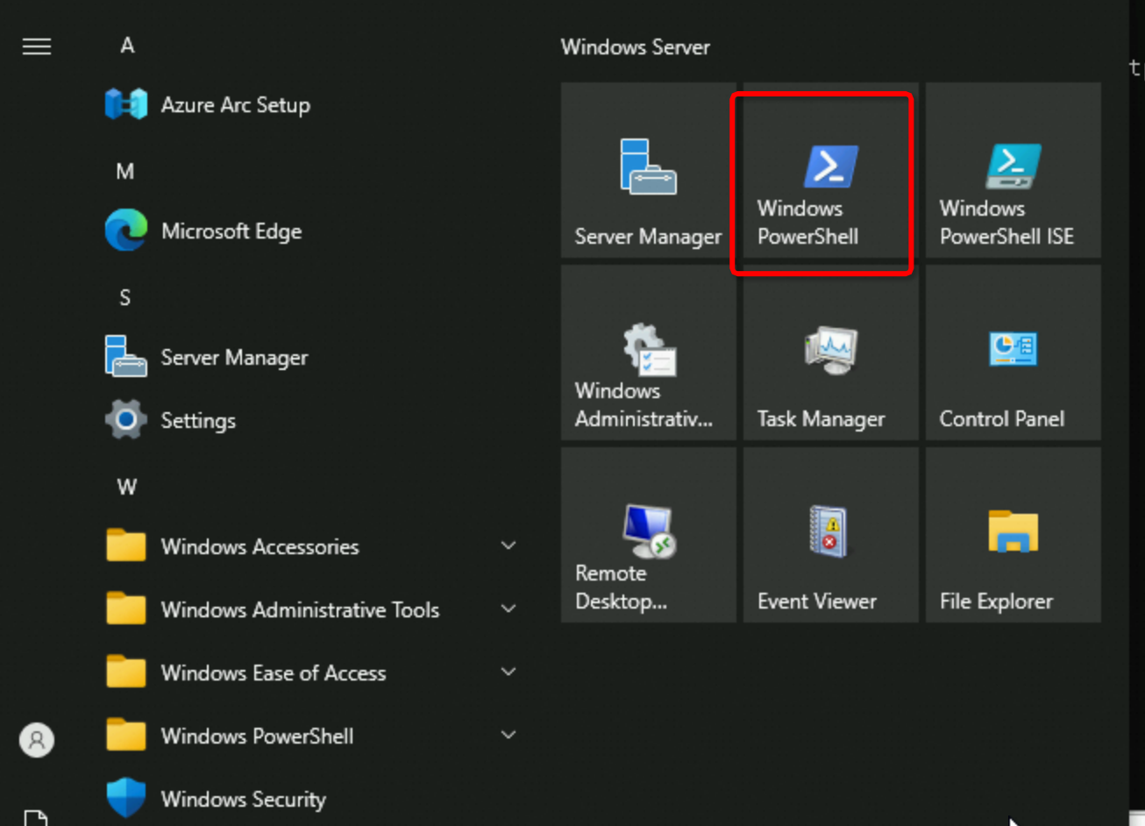Image resolution: width=1145 pixels, height=826 pixels.
Task: Open Microsoft Edge icon in app list
Action: (x=125, y=231)
